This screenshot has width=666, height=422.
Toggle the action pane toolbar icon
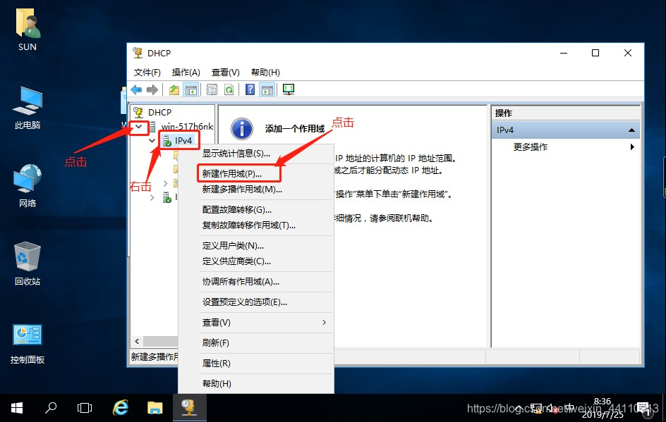pyautogui.click(x=267, y=89)
